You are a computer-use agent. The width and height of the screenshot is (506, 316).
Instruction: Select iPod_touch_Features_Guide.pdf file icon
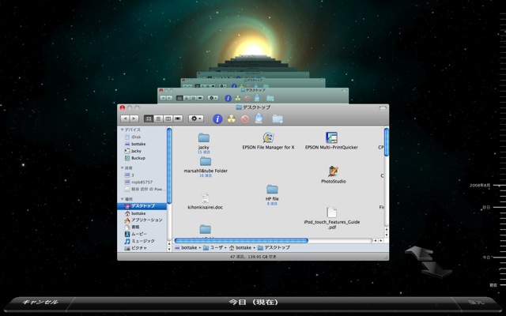[332, 213]
